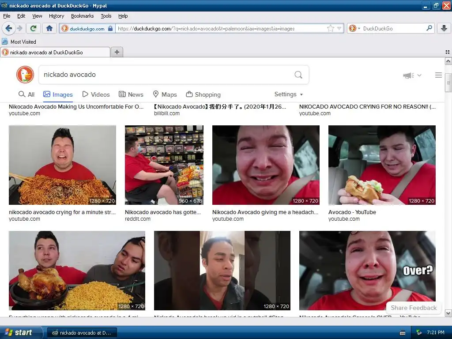
Task: Go back with the browser back arrow
Action: (x=8, y=28)
